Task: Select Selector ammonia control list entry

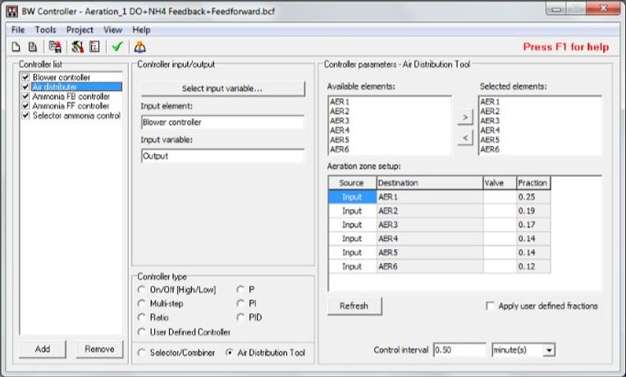Action: pyautogui.click(x=76, y=116)
